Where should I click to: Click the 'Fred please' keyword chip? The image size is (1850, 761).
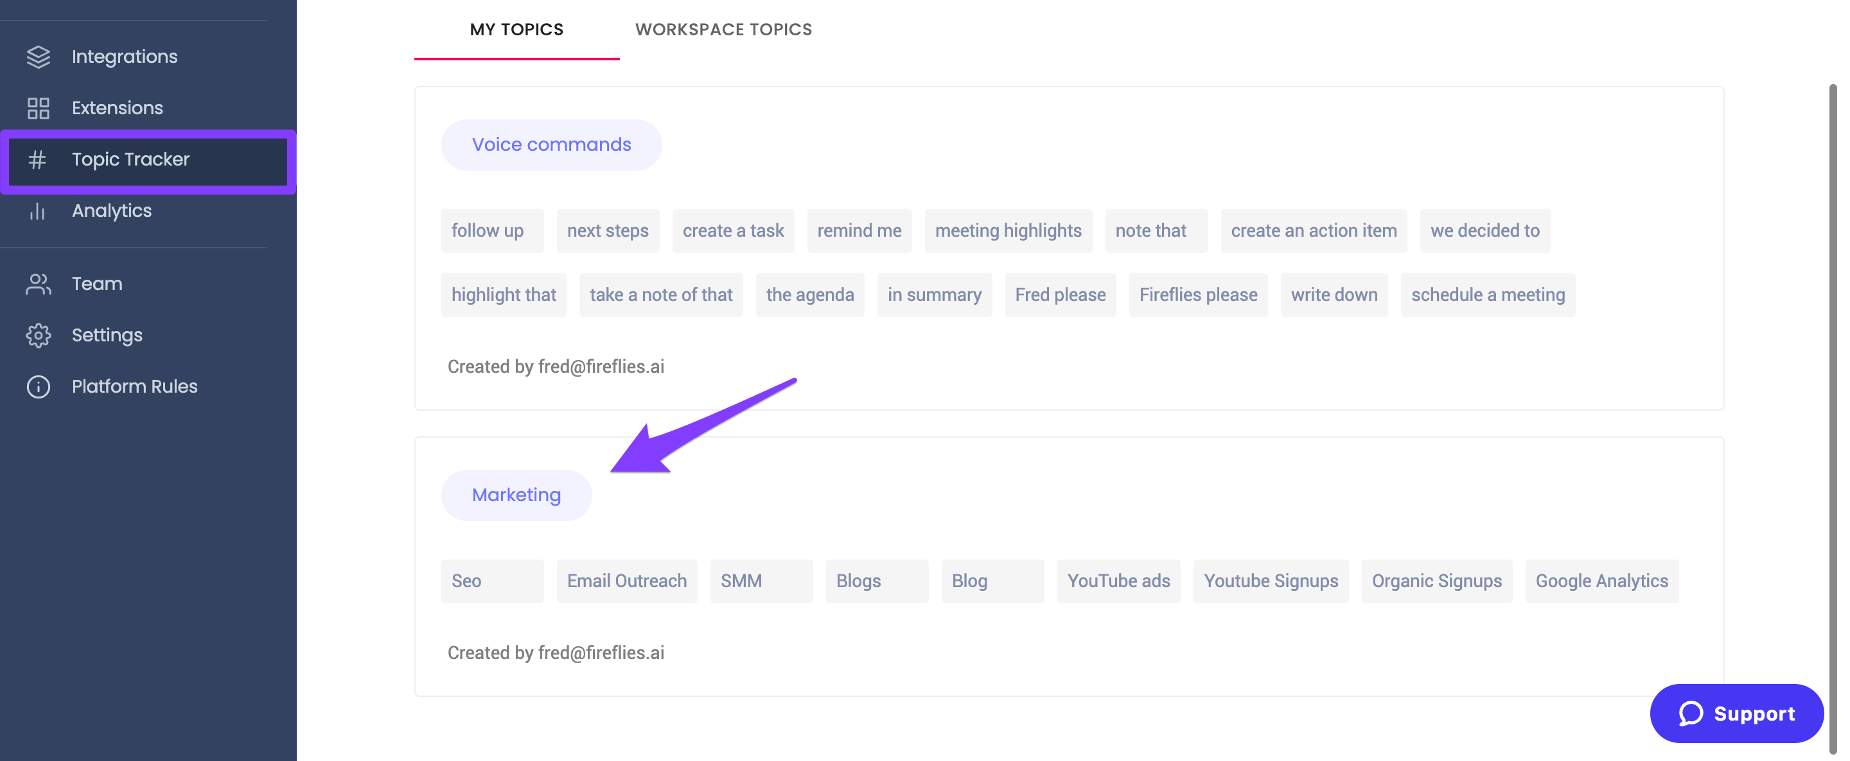click(x=1060, y=295)
